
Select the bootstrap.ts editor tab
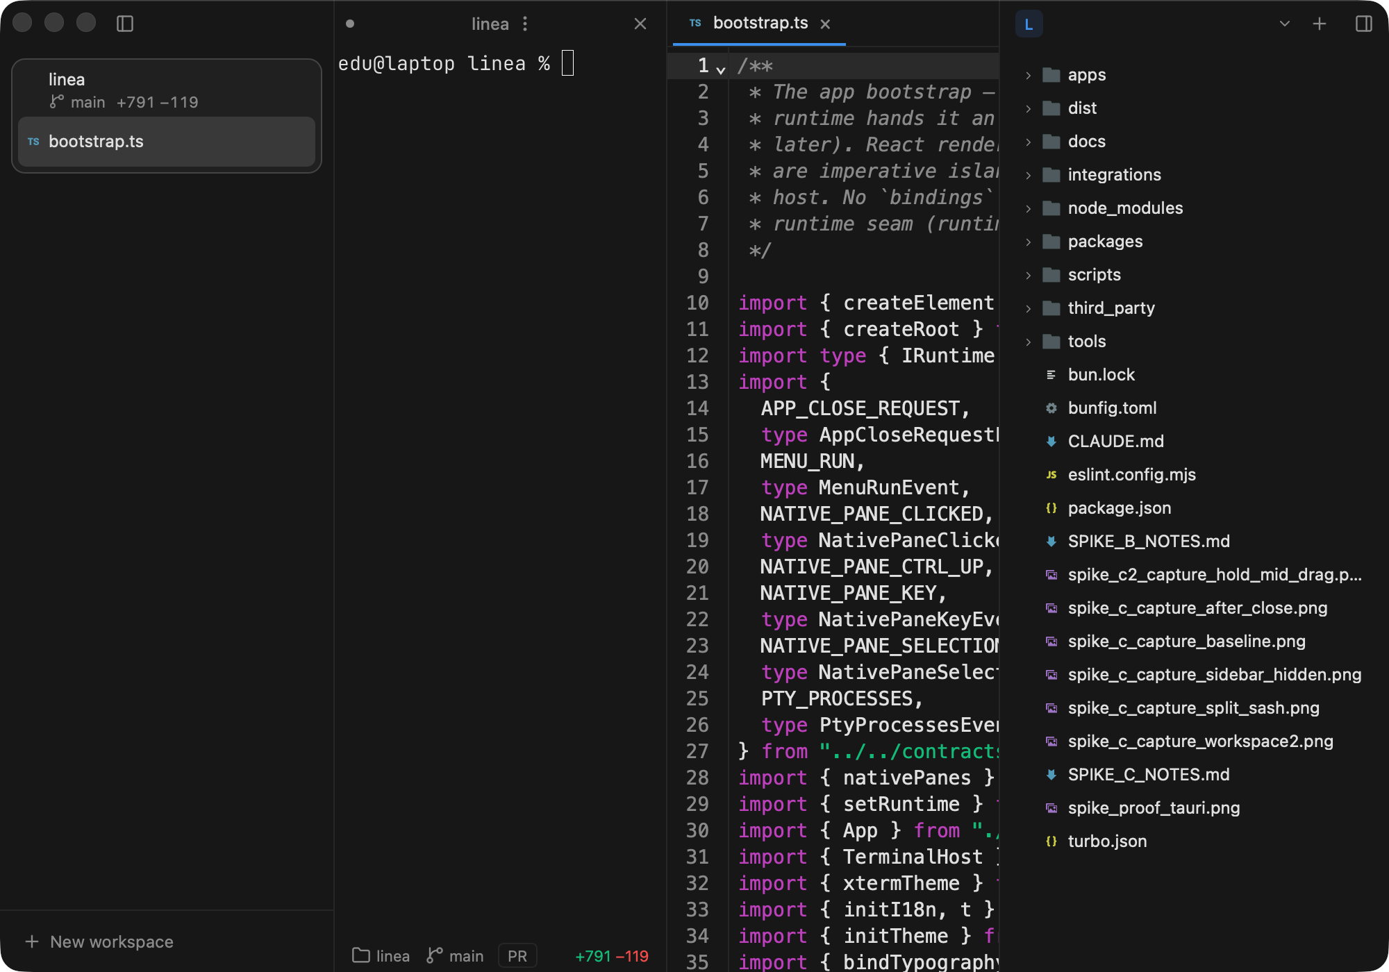pyautogui.click(x=759, y=24)
